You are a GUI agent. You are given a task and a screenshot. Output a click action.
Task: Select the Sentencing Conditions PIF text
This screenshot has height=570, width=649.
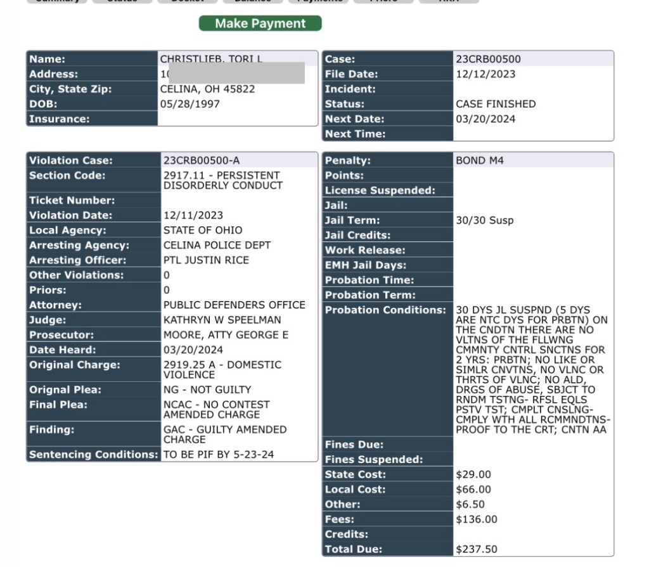(219, 454)
